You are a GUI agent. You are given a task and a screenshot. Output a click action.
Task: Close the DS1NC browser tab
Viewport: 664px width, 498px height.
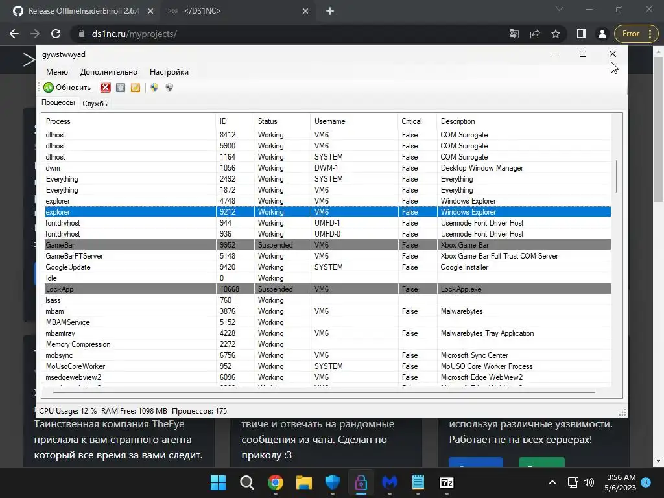tap(305, 11)
